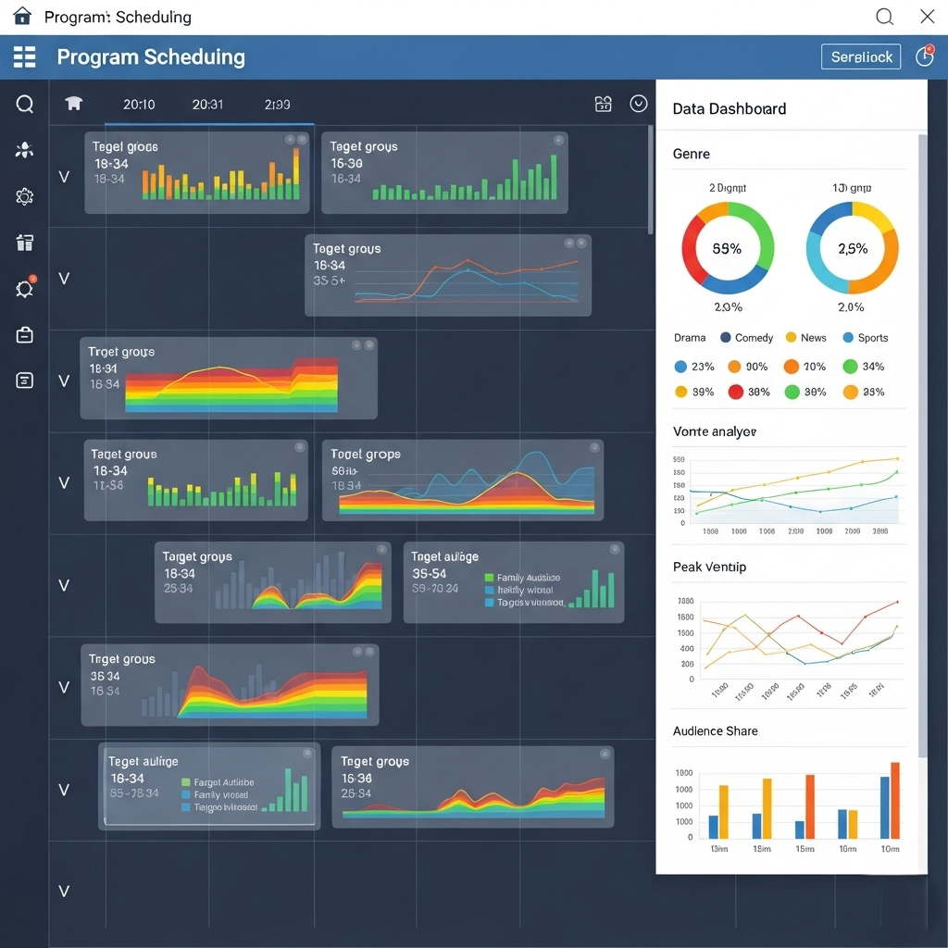Toggle the red 38% genre dot
The width and height of the screenshot is (948, 948).
tap(736, 392)
